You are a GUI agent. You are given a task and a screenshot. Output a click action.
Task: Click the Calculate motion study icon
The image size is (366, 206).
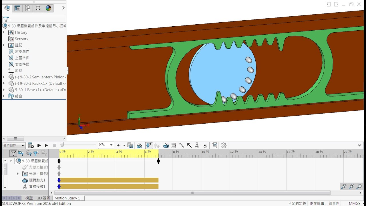tap(31, 145)
